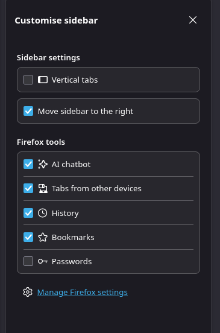This screenshot has width=220, height=333.
Task: Click the AI chatbot sparkle icon
Action: click(43, 164)
